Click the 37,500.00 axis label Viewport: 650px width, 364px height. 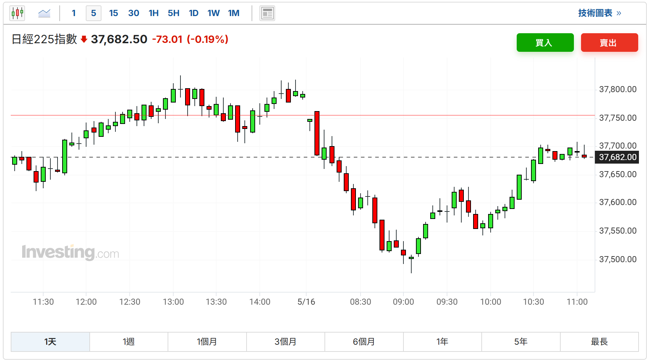click(618, 259)
